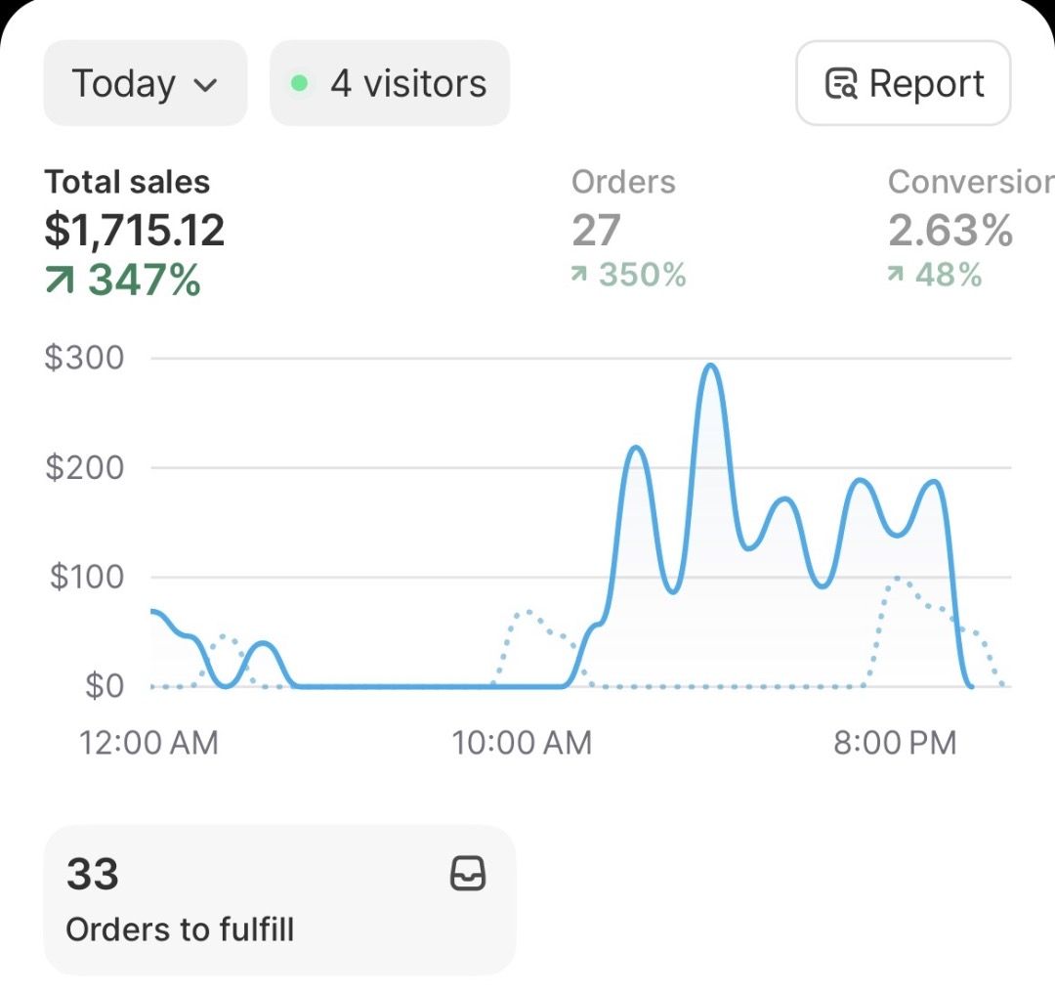This screenshot has width=1055, height=994.
Task: Click the green 347% increase arrow icon
Action: (x=61, y=281)
